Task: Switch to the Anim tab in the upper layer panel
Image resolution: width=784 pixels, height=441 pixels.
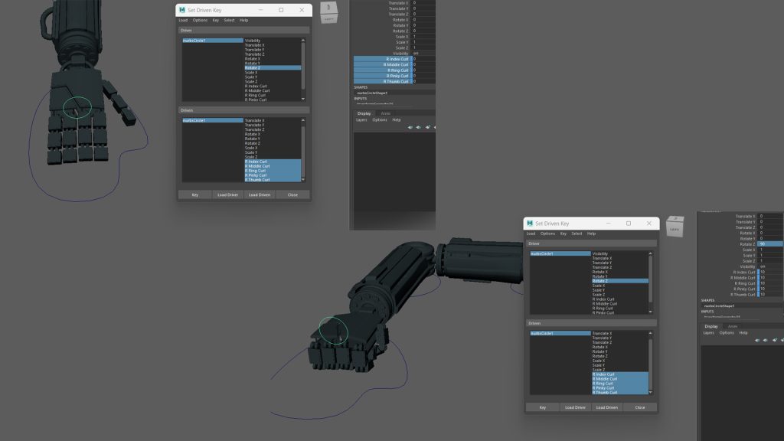Action: [386, 113]
